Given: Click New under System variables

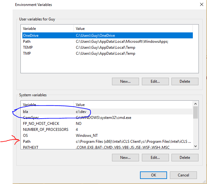Looking at the screenshot, I should click(126, 158).
